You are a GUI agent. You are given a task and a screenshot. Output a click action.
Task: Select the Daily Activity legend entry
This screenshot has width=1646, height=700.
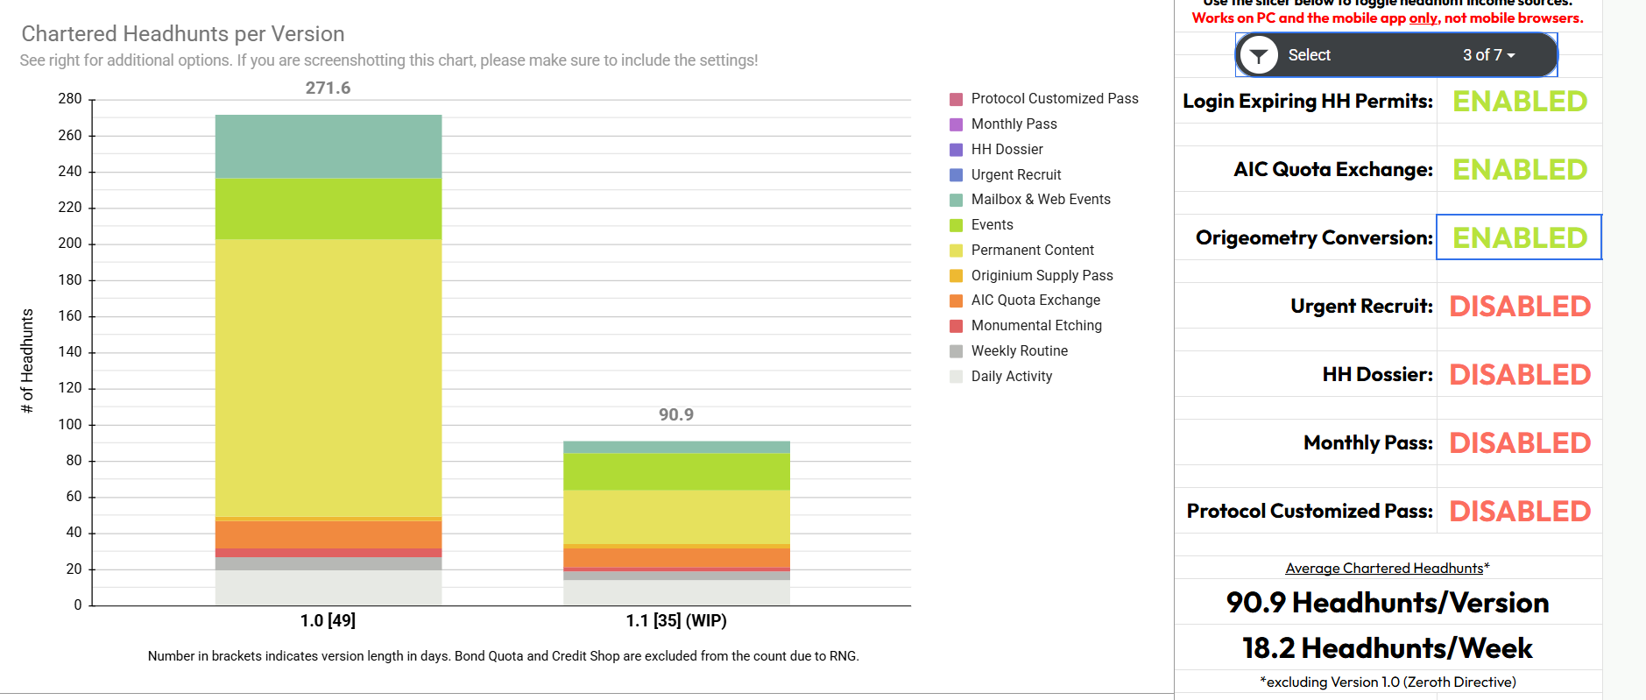[1011, 377]
